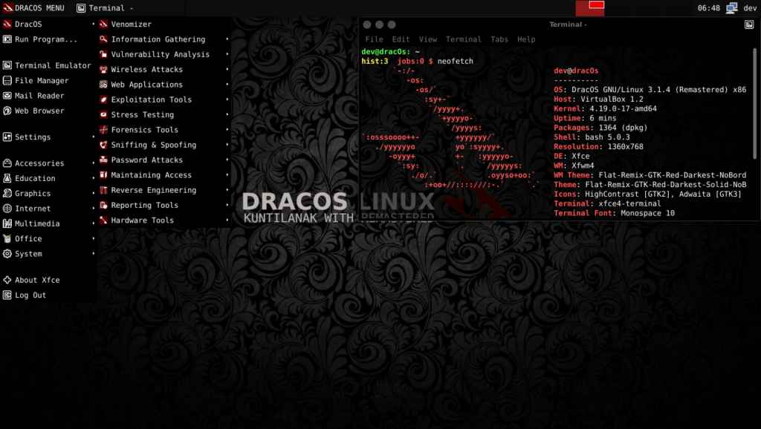Click the Terminal taskbar window button
Viewport: 761px width, 429px height.
128,7
